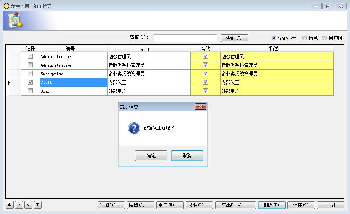Viewport: 350px width, 214px height.
Task: Click the yellow window title icon
Action: (x=6, y=6)
